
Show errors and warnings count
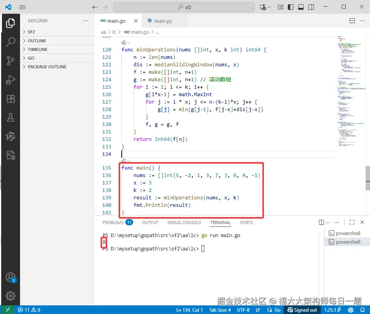pos(29,310)
